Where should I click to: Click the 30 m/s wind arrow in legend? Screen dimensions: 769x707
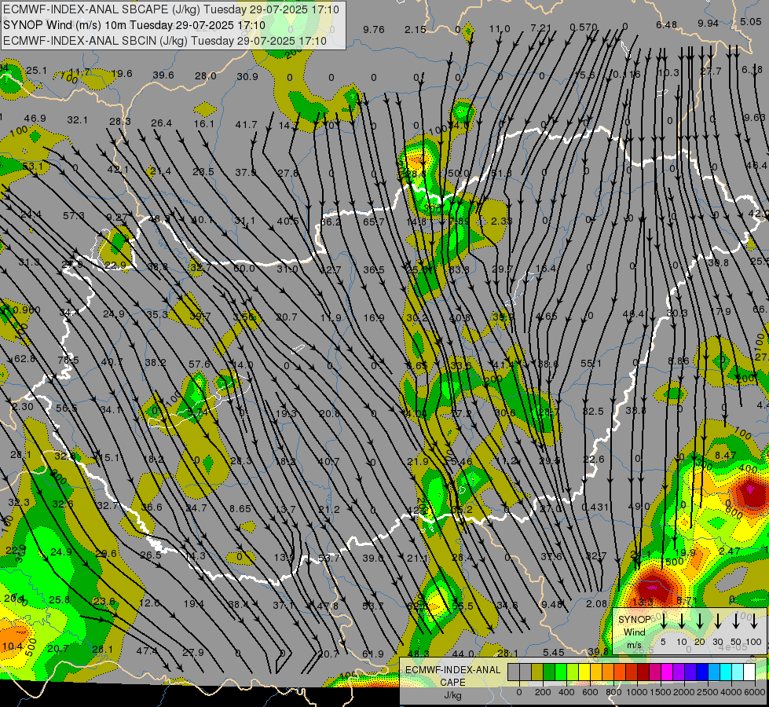pyautogui.click(x=717, y=621)
